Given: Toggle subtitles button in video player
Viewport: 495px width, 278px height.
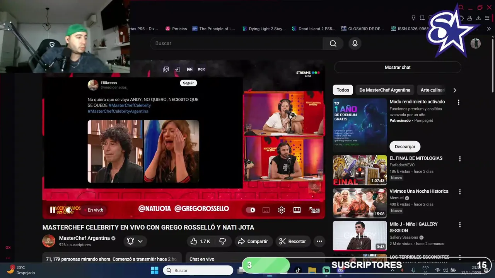Looking at the screenshot, I should [266, 210].
